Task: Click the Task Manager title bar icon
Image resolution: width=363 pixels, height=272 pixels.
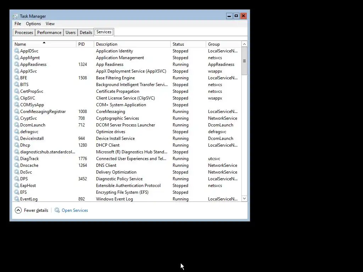Action: click(x=16, y=16)
